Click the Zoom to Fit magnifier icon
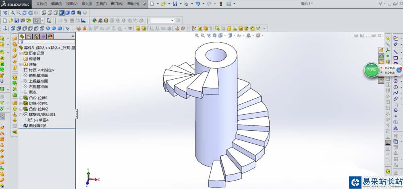403x189 pixels. 12,12
